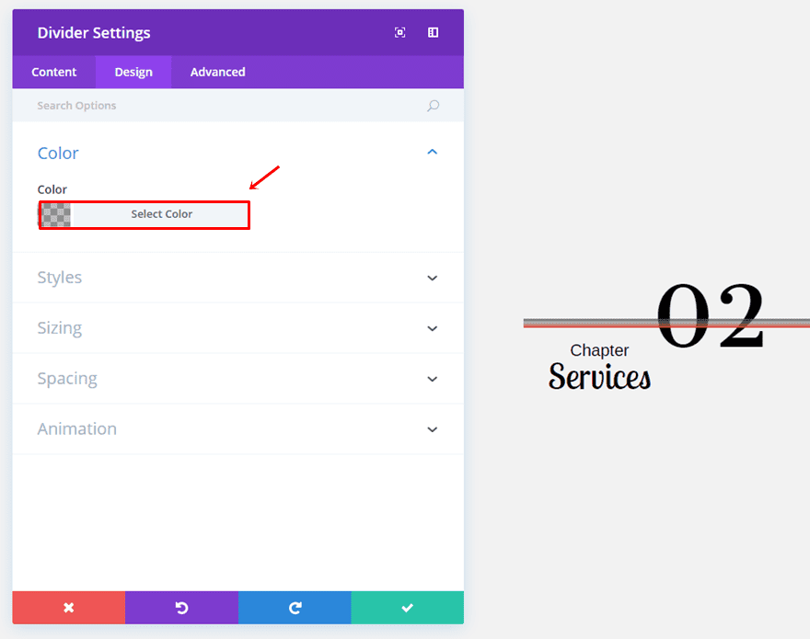The image size is (810, 639).
Task: Focus the Search Options field
Action: click(x=221, y=106)
